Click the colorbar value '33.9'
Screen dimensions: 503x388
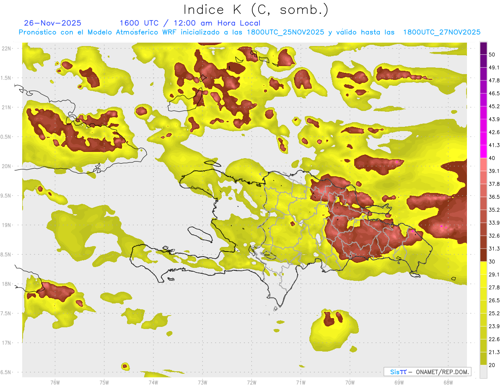pyautogui.click(x=494, y=223)
